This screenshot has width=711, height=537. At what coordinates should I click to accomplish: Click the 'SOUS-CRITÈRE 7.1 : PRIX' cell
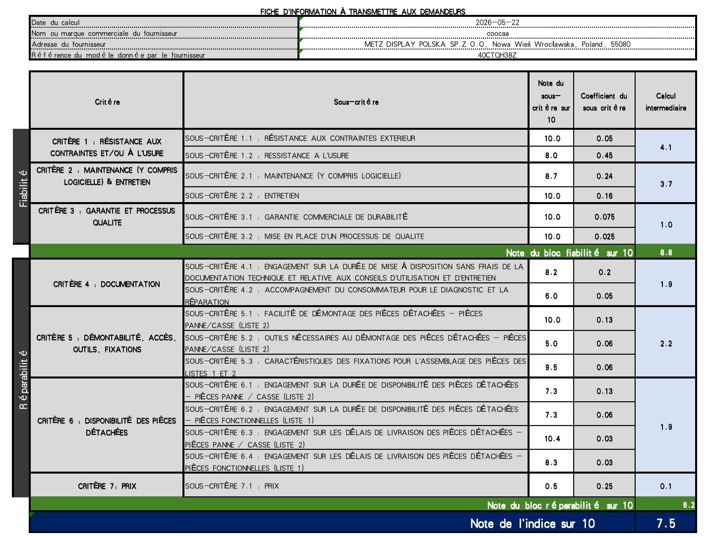[x=356, y=485]
